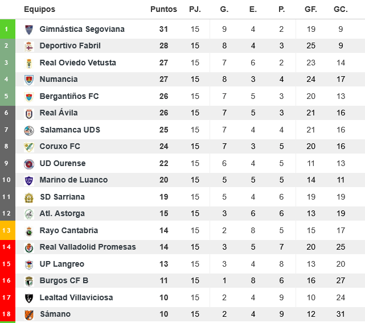Click the Real Oviedo Vetusta crest

[x=29, y=63]
